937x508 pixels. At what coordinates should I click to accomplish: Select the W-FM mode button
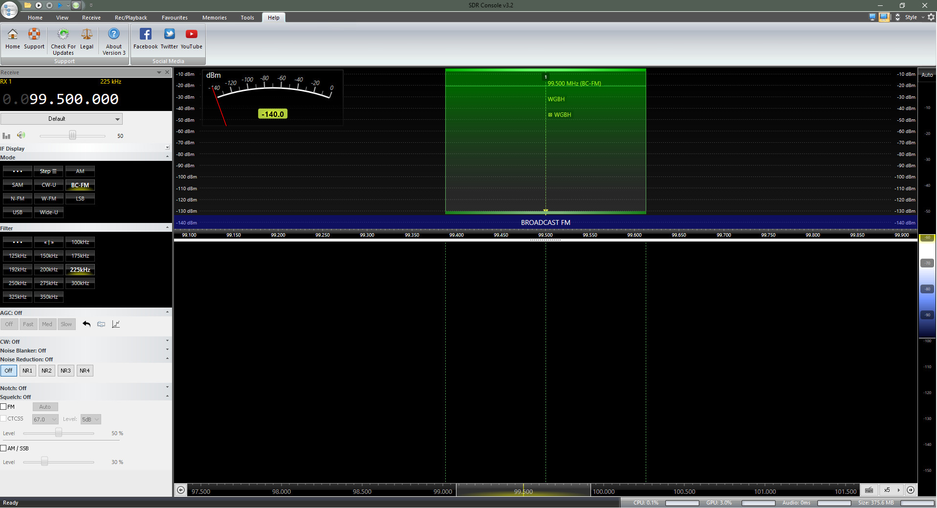pos(49,199)
